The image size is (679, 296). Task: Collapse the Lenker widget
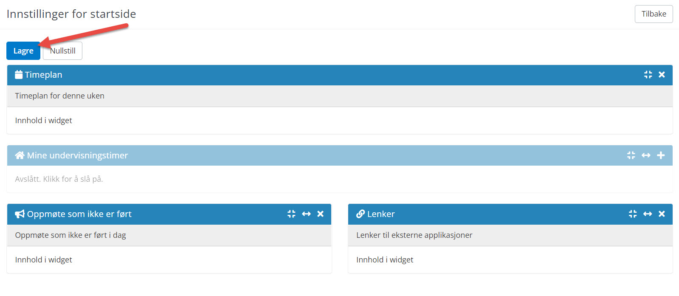pyautogui.click(x=633, y=214)
